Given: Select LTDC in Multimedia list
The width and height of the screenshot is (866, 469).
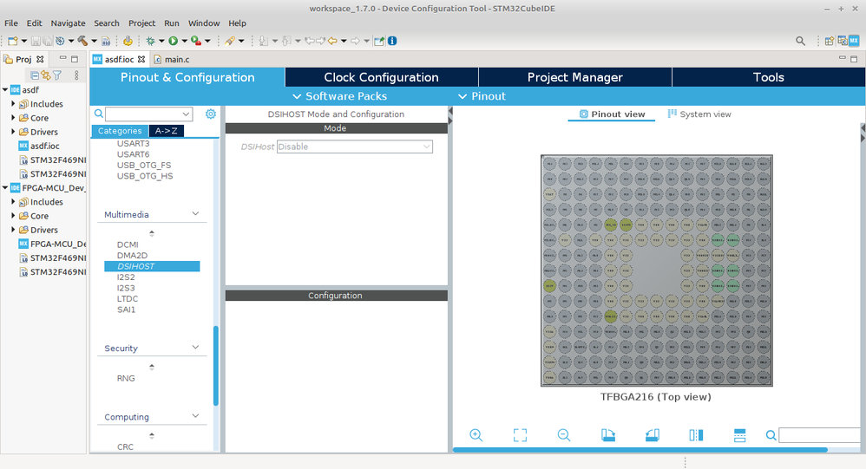Looking at the screenshot, I should [x=127, y=298].
